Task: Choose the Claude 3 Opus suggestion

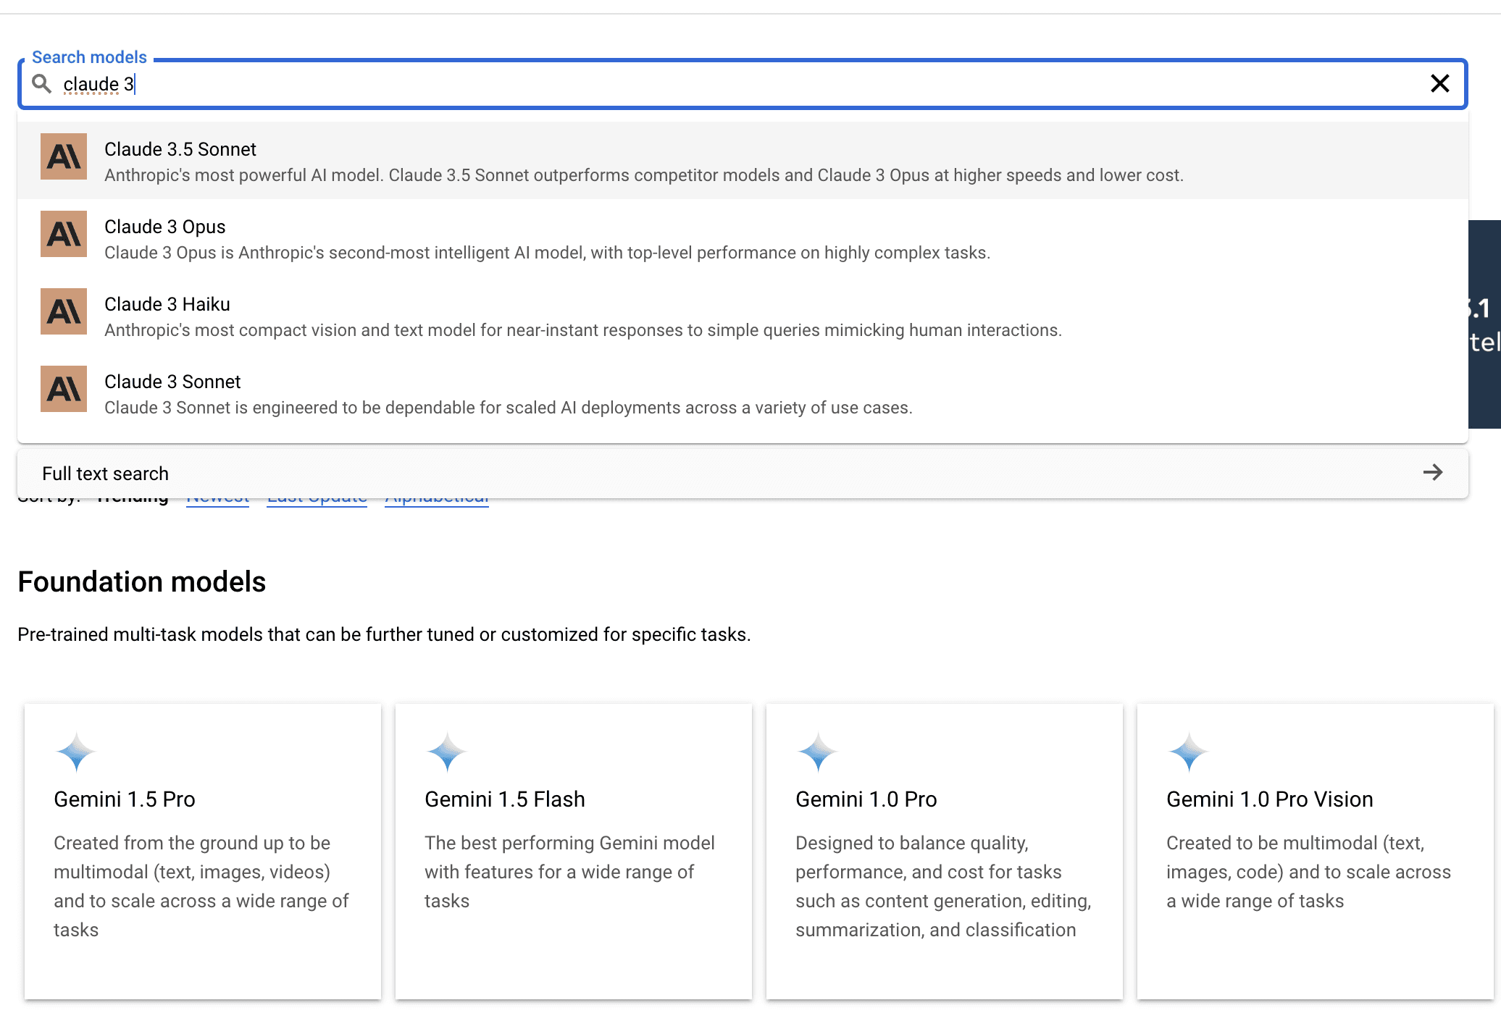Action: 743,238
